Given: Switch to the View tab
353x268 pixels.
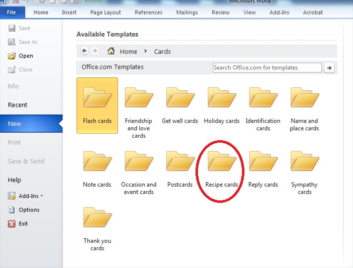Looking at the screenshot, I should pos(249,13).
